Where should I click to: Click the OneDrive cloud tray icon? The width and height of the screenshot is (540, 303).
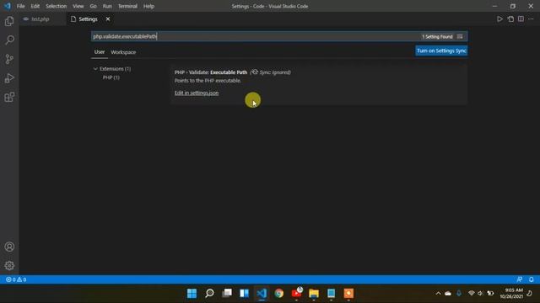tap(448, 294)
